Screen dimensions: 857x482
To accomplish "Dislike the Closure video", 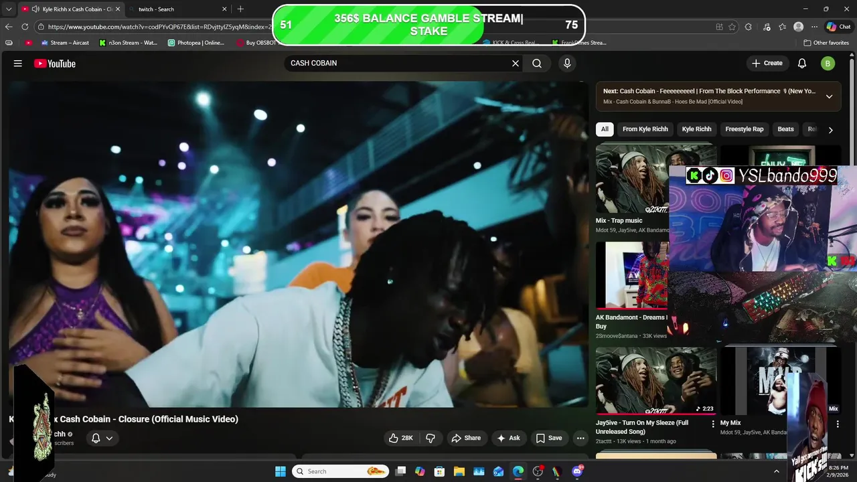I will (431, 438).
